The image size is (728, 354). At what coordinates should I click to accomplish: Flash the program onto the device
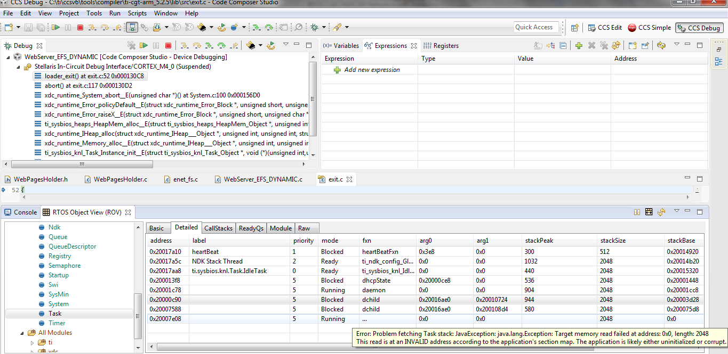point(251,46)
